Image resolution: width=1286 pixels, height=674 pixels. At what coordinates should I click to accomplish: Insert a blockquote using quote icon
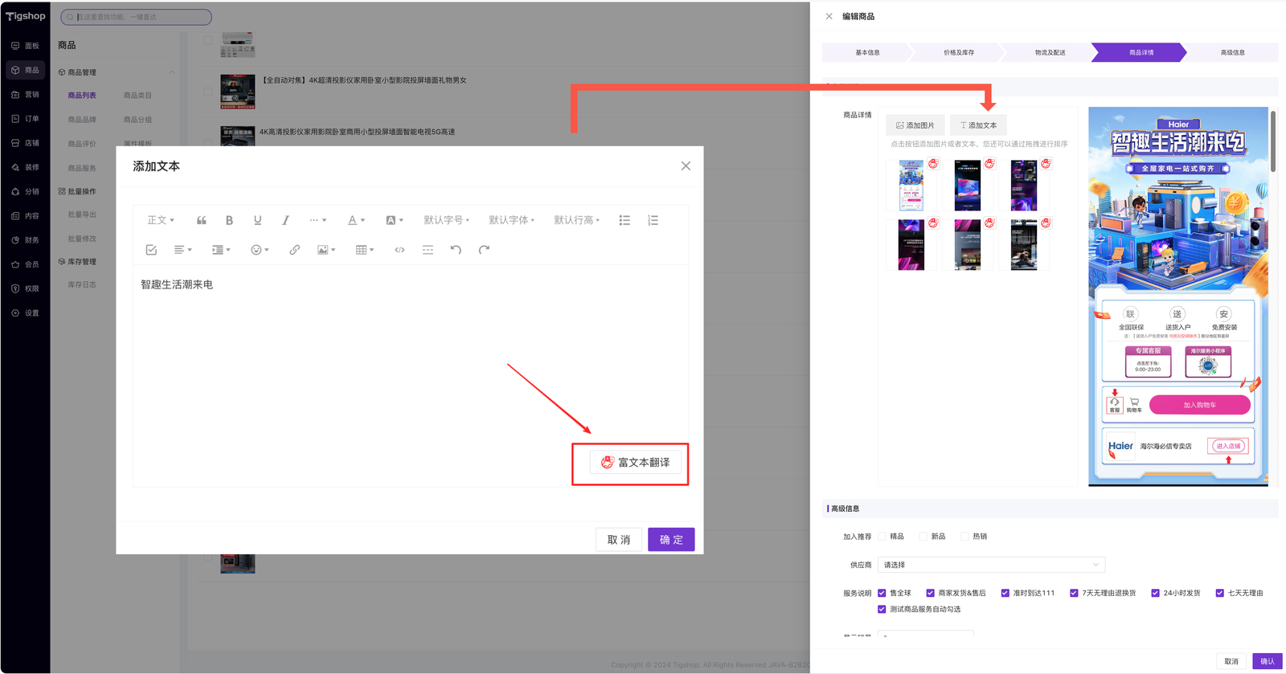click(201, 220)
